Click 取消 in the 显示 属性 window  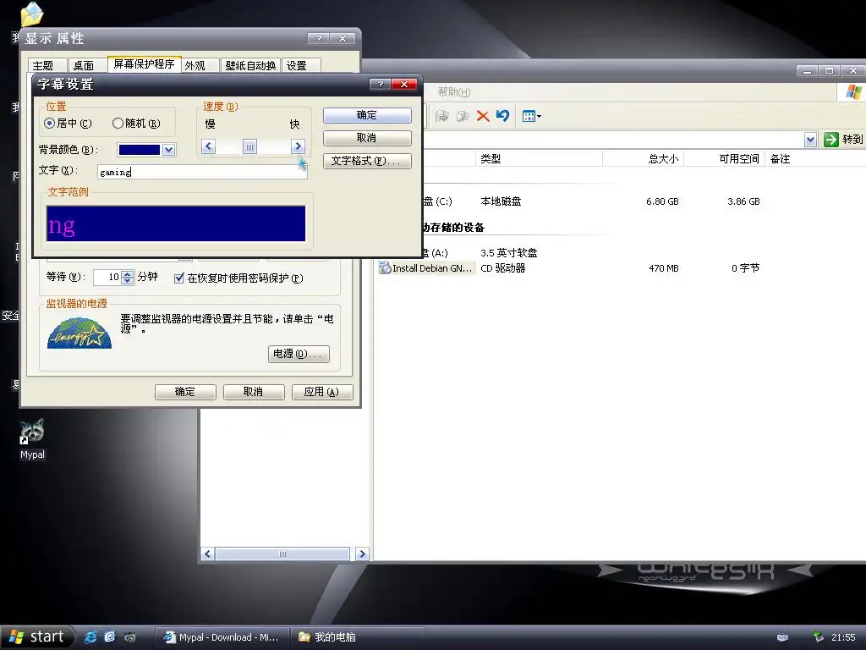point(254,392)
